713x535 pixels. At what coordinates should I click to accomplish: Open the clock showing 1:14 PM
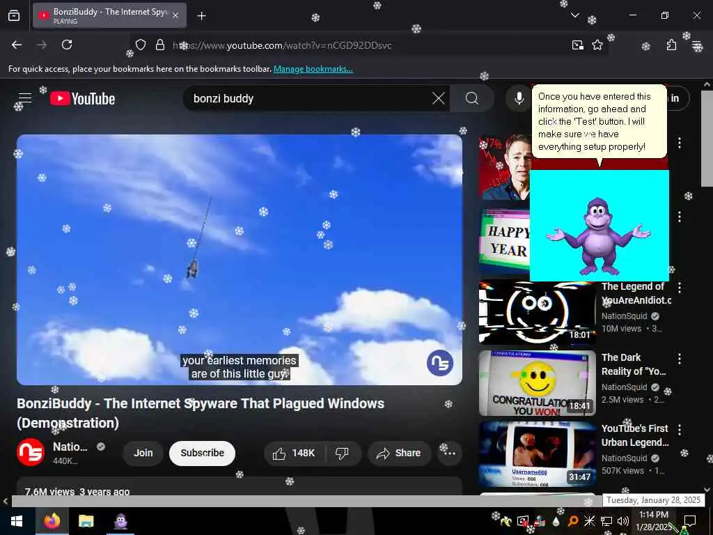pos(653,521)
